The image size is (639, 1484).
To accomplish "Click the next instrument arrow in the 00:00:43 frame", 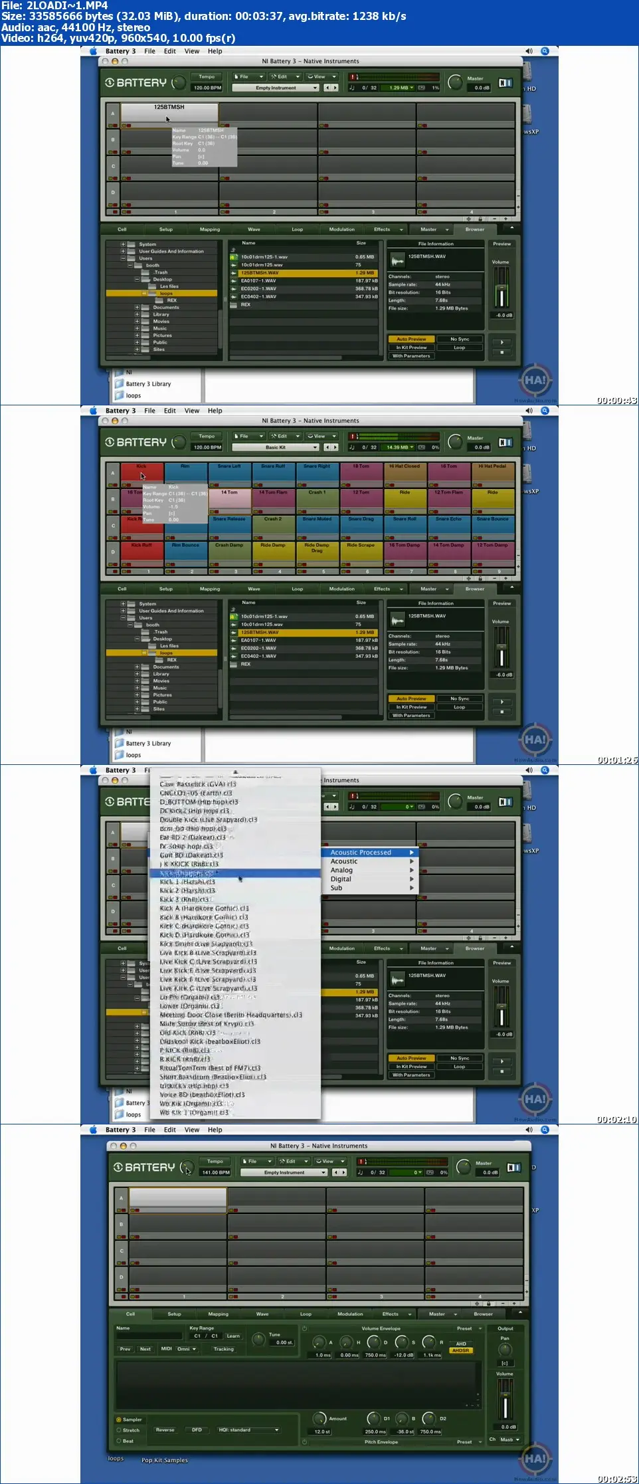I will (335, 88).
